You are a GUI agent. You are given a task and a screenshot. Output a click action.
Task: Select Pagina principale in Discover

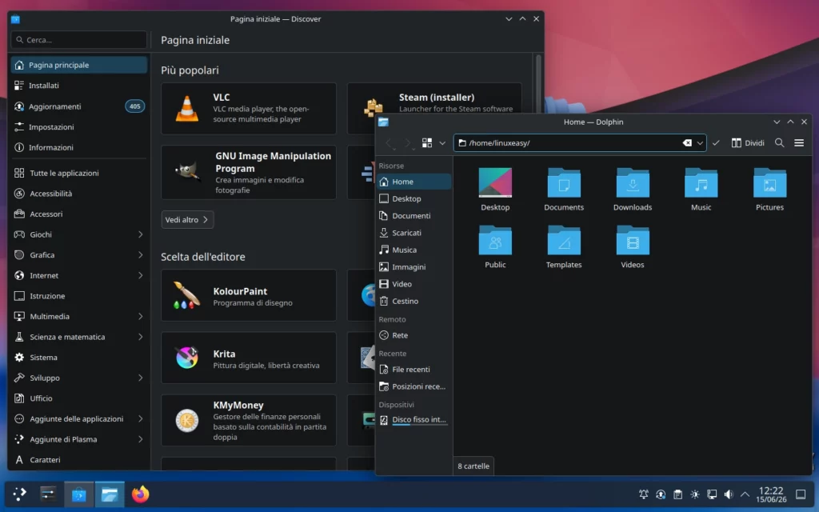79,65
